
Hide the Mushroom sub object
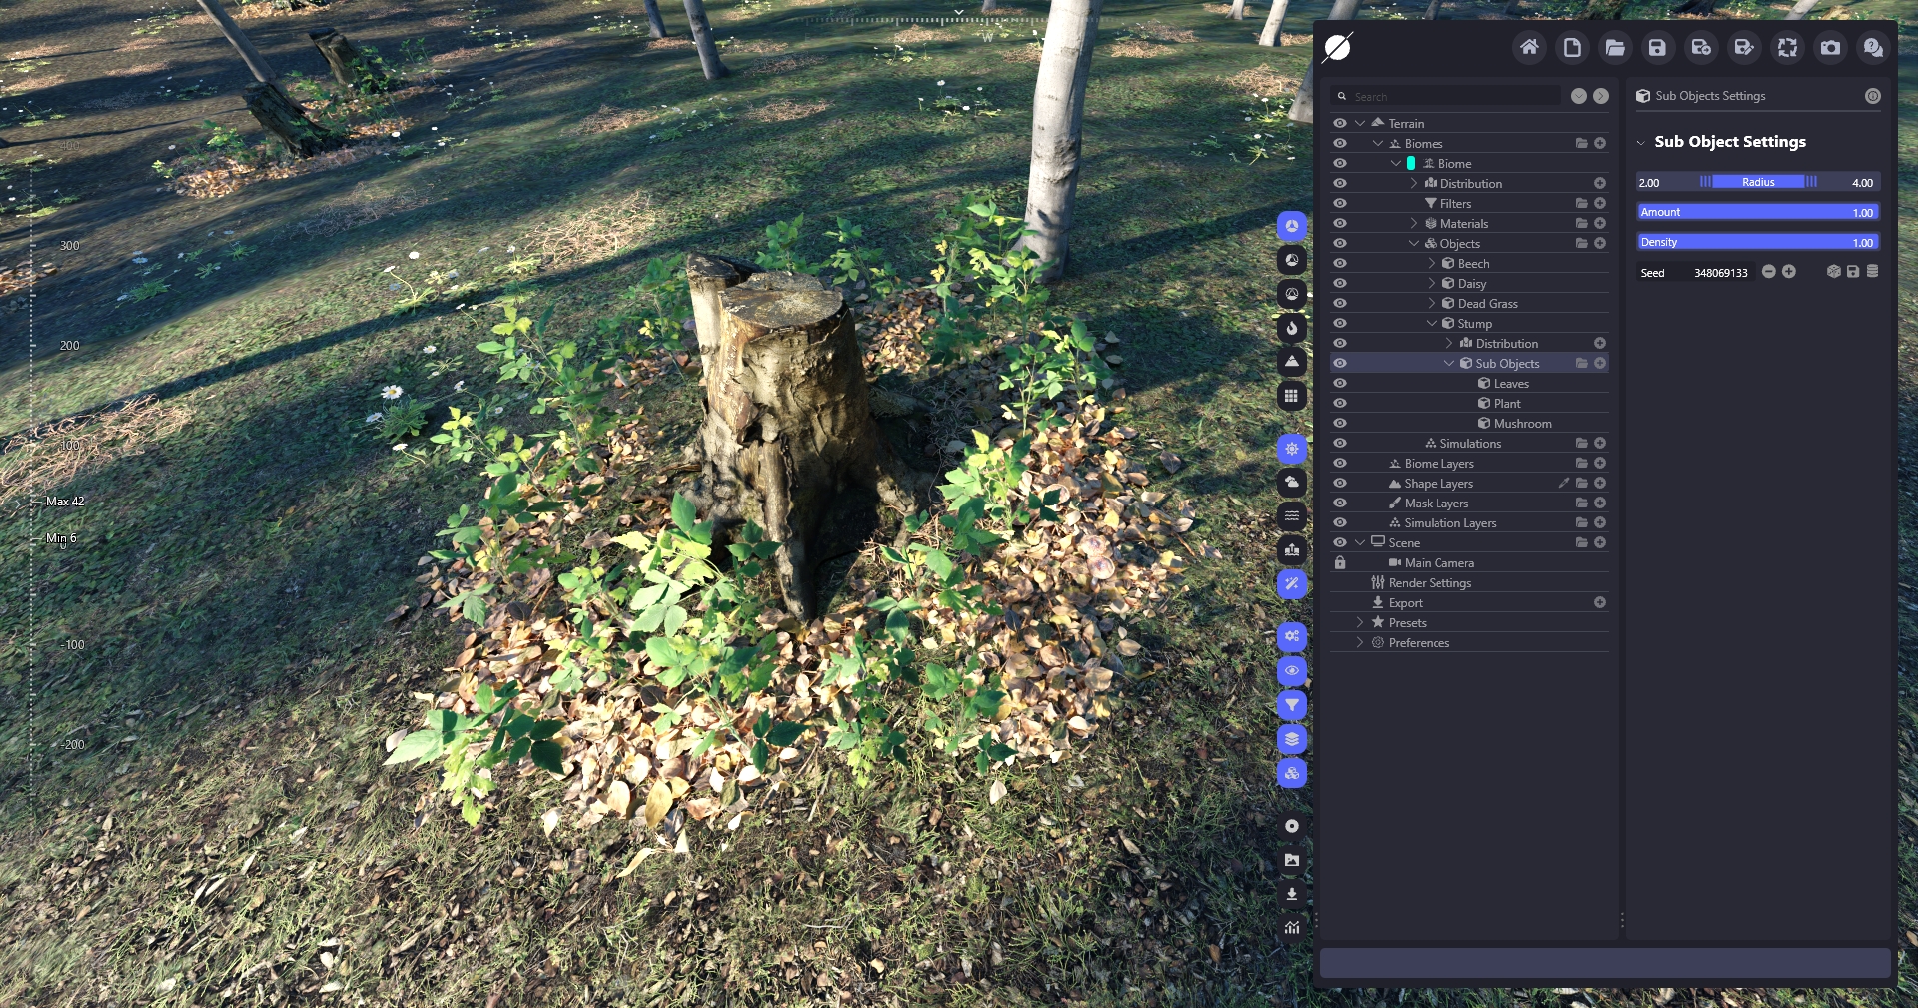[x=1340, y=424]
